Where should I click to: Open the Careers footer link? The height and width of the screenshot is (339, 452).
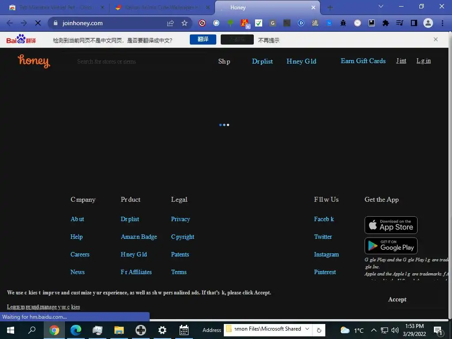pos(80,254)
